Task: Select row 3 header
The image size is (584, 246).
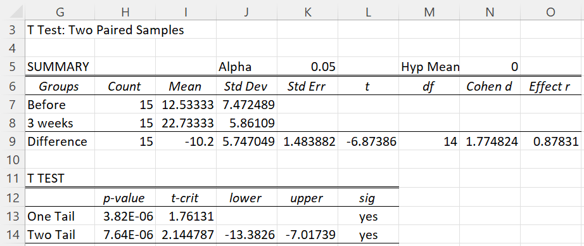Action: click(x=12, y=29)
